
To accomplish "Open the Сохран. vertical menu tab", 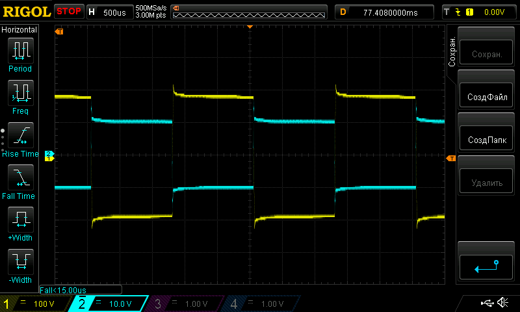I will pos(452,52).
